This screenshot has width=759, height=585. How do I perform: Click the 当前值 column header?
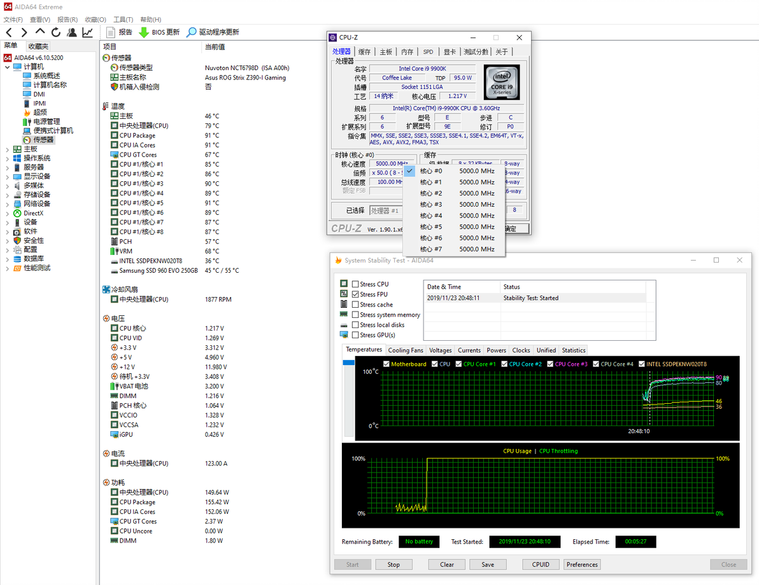point(215,47)
